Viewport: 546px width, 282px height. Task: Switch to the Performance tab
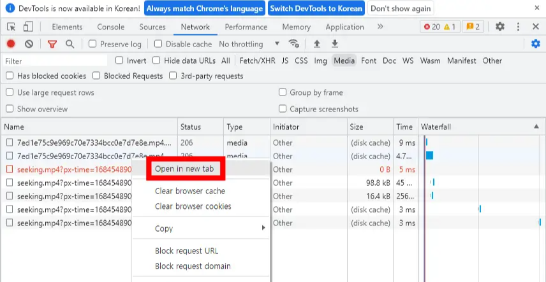246,27
